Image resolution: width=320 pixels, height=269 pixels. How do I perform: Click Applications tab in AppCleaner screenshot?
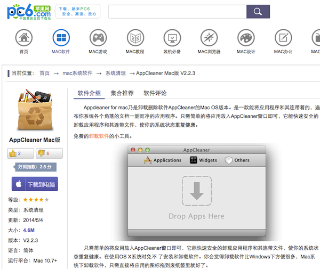pyautogui.click(x=163, y=160)
